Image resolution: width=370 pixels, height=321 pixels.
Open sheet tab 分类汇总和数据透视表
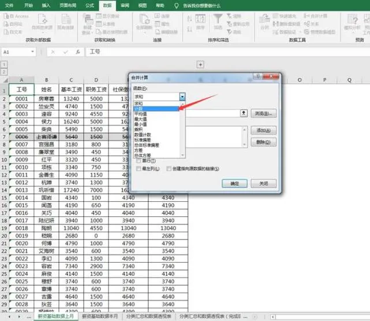pos(149,316)
